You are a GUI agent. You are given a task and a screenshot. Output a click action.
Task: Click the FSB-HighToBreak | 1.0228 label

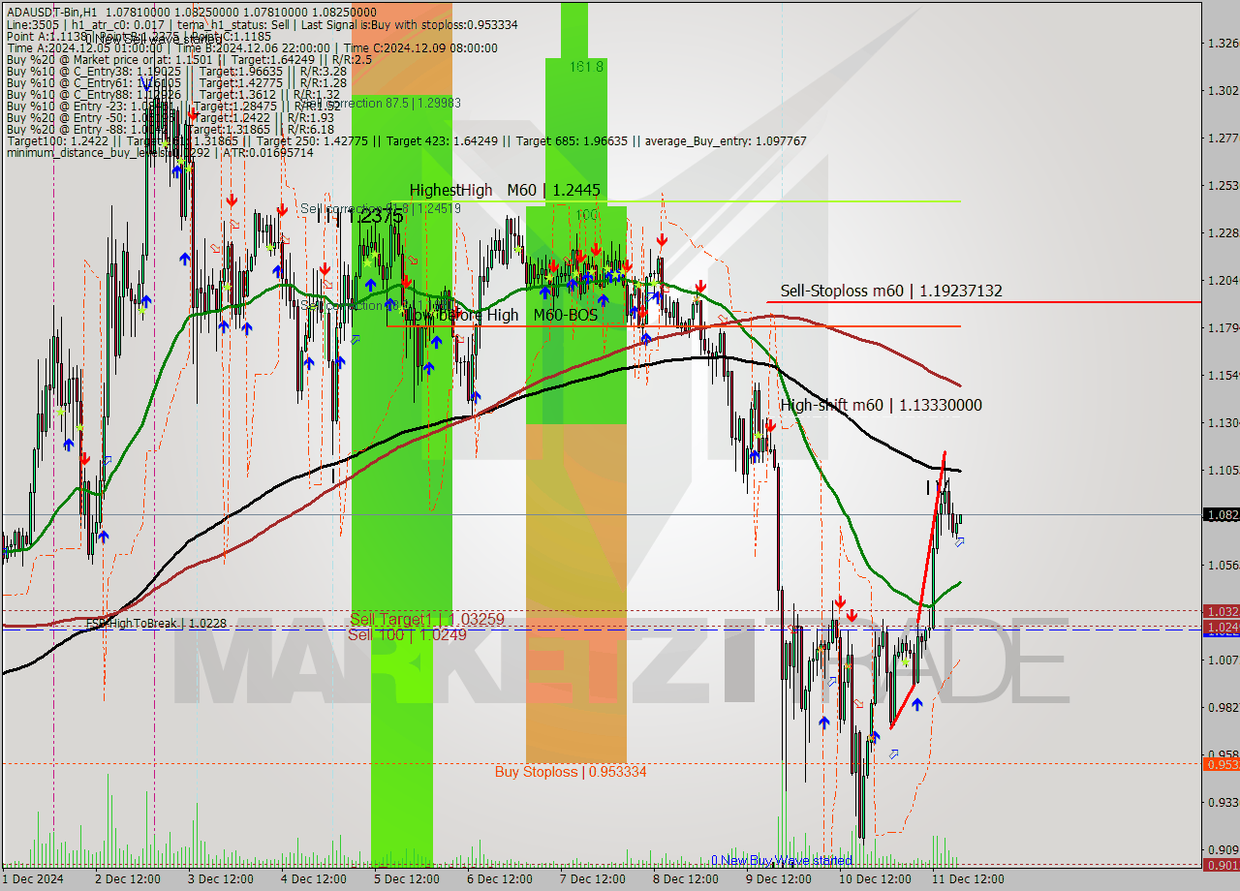click(x=156, y=624)
